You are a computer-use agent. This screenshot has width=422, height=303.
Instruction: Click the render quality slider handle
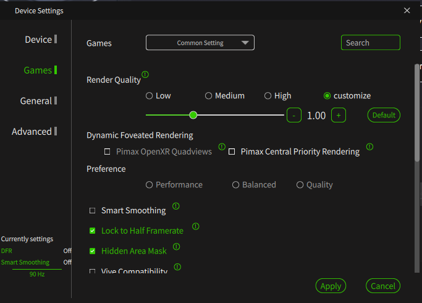tap(193, 115)
